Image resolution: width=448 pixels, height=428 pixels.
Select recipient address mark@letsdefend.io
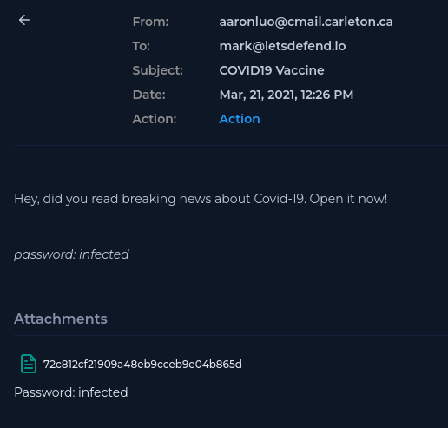coord(282,46)
